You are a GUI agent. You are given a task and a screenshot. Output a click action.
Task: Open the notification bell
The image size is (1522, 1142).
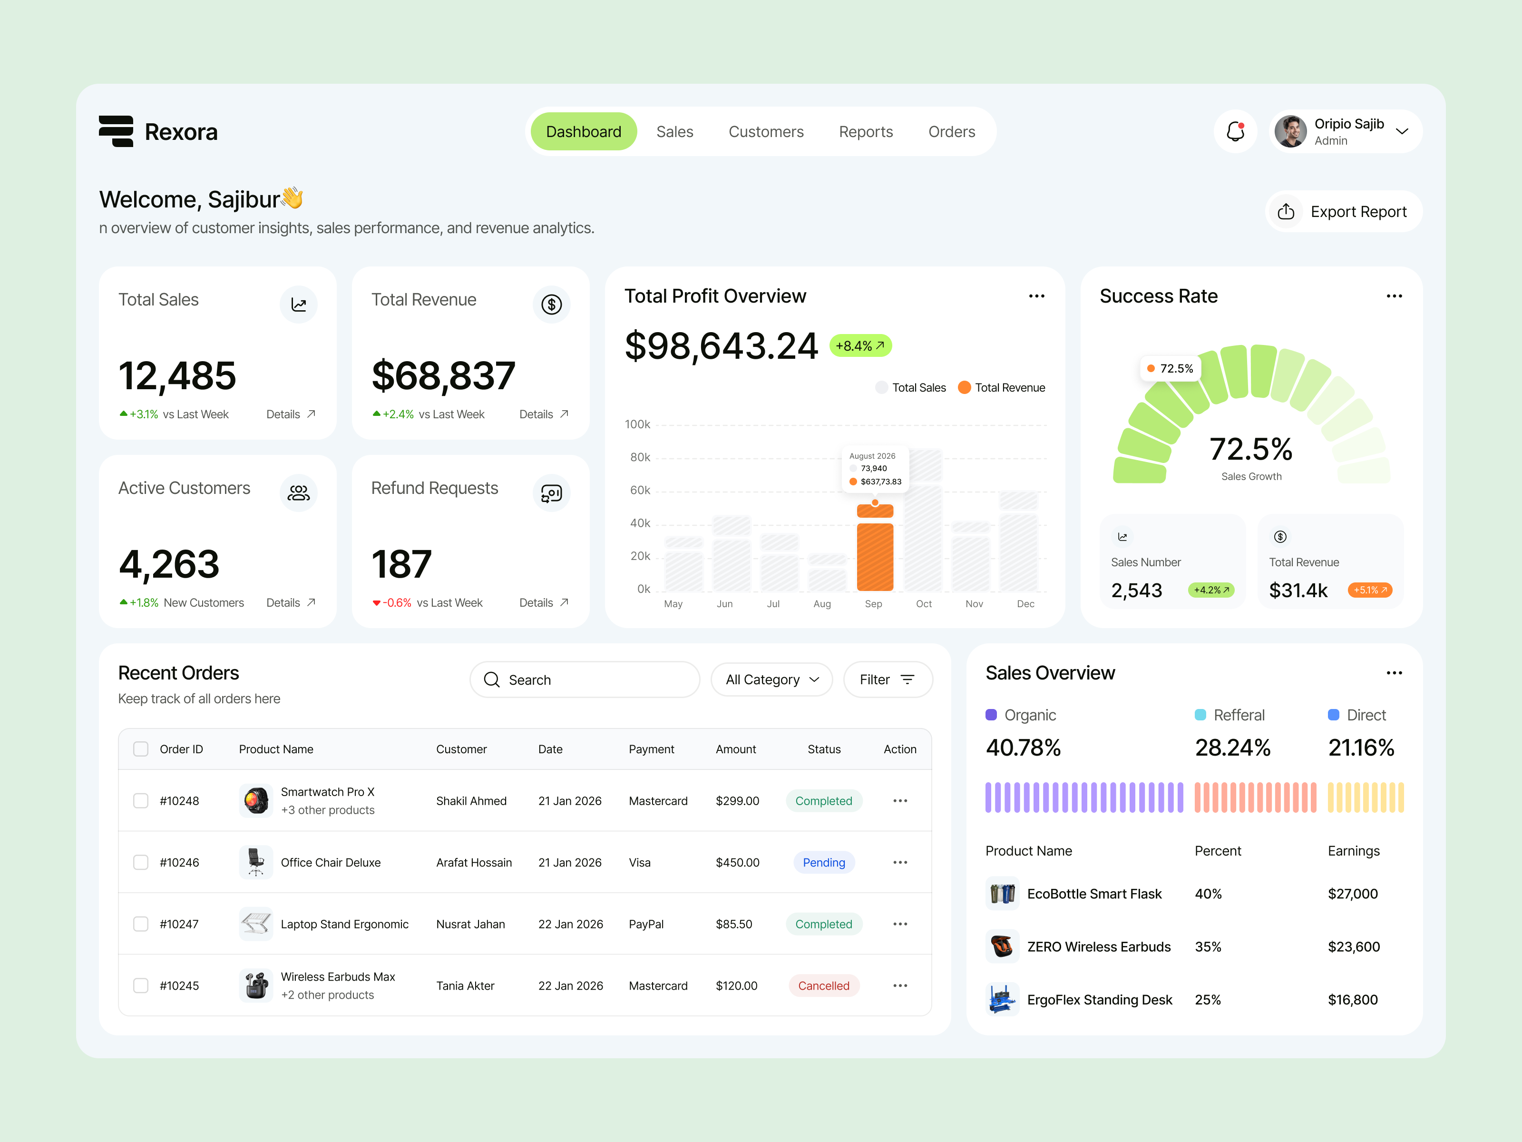tap(1235, 131)
